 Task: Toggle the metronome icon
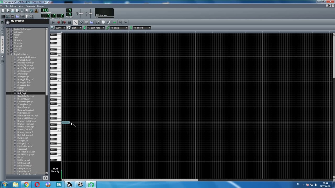36,11
